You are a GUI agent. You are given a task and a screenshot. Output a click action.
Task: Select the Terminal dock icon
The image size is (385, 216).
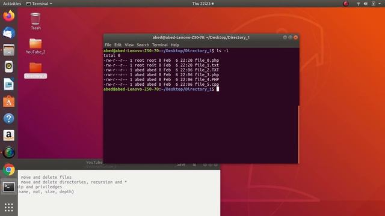pyautogui.click(x=9, y=187)
